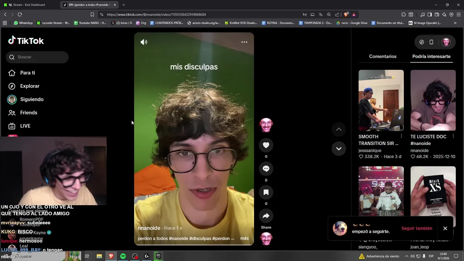Open options for SMOOTH TRANSITION SIR card
Viewport: 464px width, 261px height.
pos(401,136)
